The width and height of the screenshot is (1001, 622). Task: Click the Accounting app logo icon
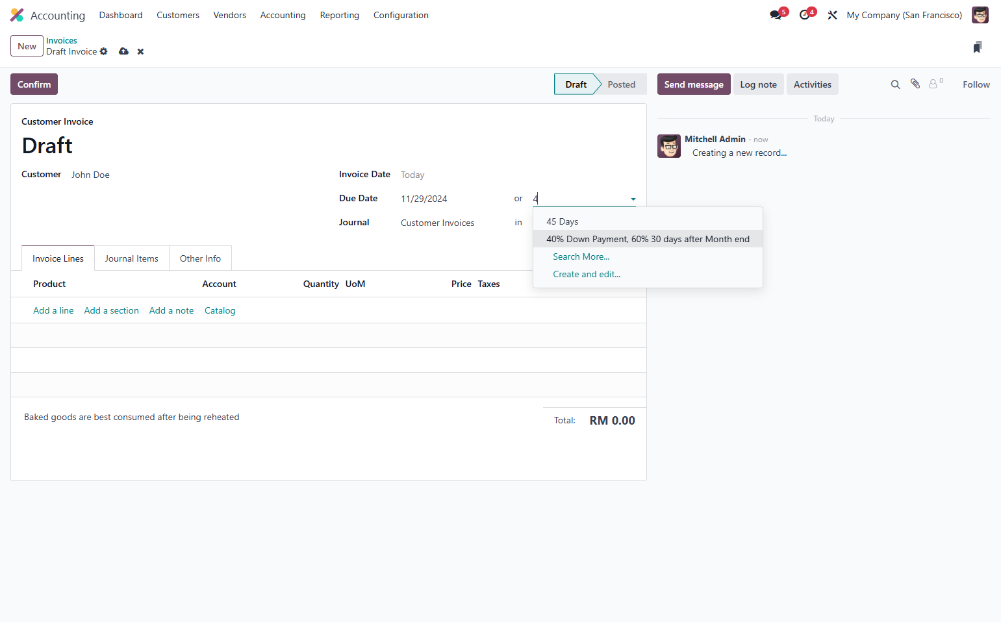click(x=17, y=15)
